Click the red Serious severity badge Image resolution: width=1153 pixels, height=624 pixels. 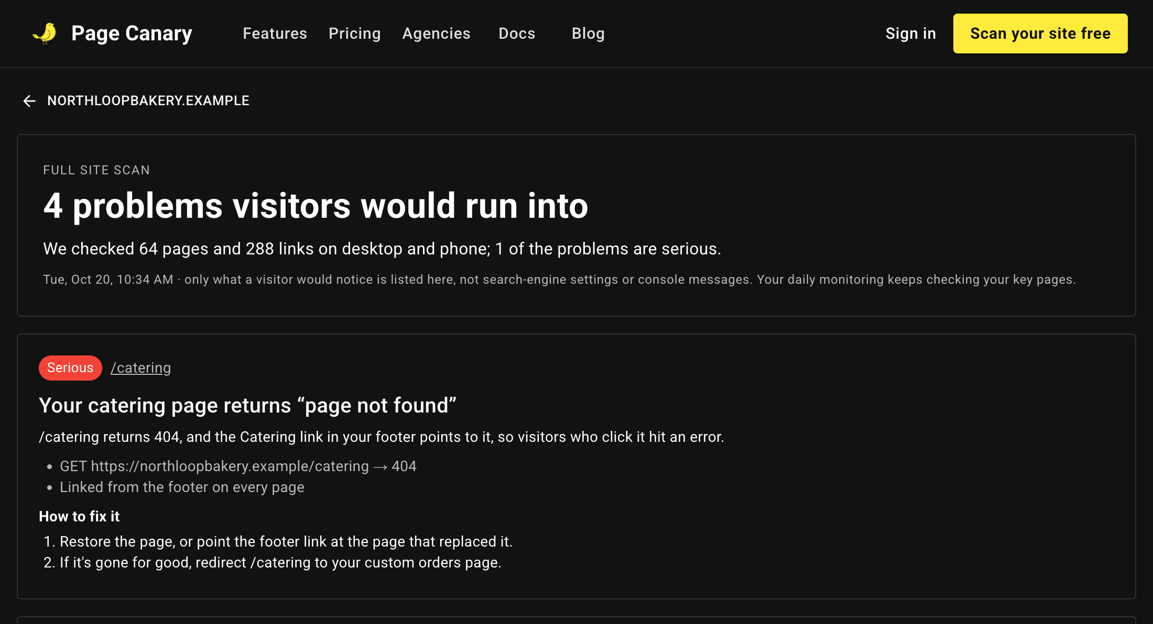pyautogui.click(x=70, y=368)
